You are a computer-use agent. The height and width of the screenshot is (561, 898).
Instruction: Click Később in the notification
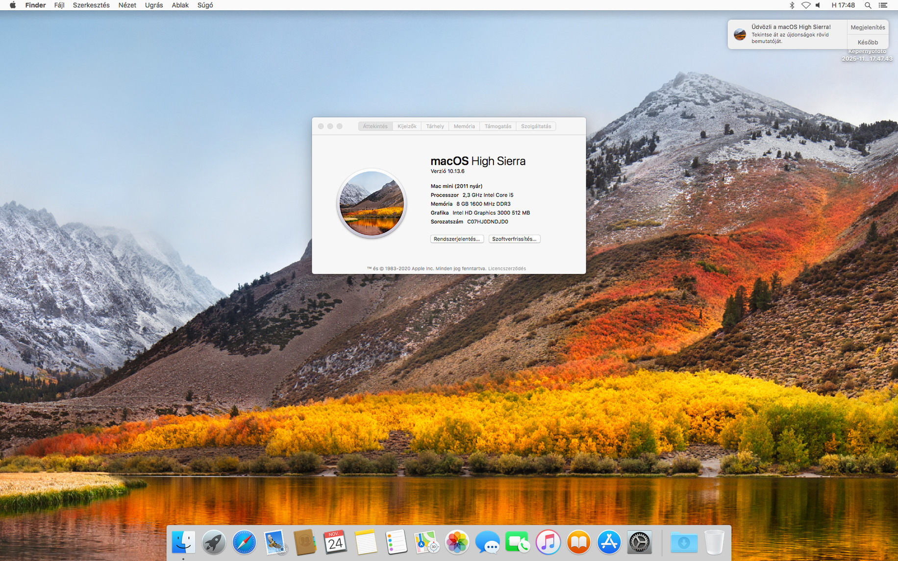868,42
